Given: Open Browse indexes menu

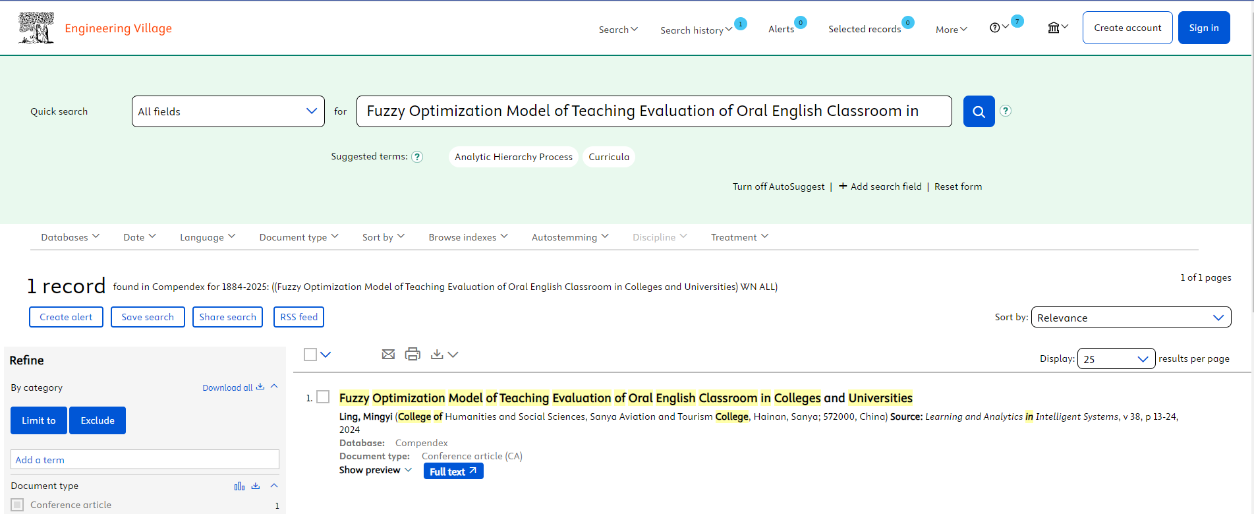Looking at the screenshot, I should click(468, 237).
